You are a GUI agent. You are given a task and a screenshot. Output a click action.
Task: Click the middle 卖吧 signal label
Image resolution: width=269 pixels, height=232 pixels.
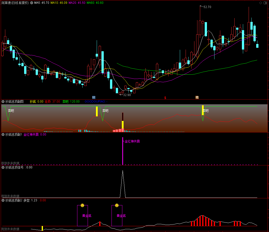[x=105, y=111]
